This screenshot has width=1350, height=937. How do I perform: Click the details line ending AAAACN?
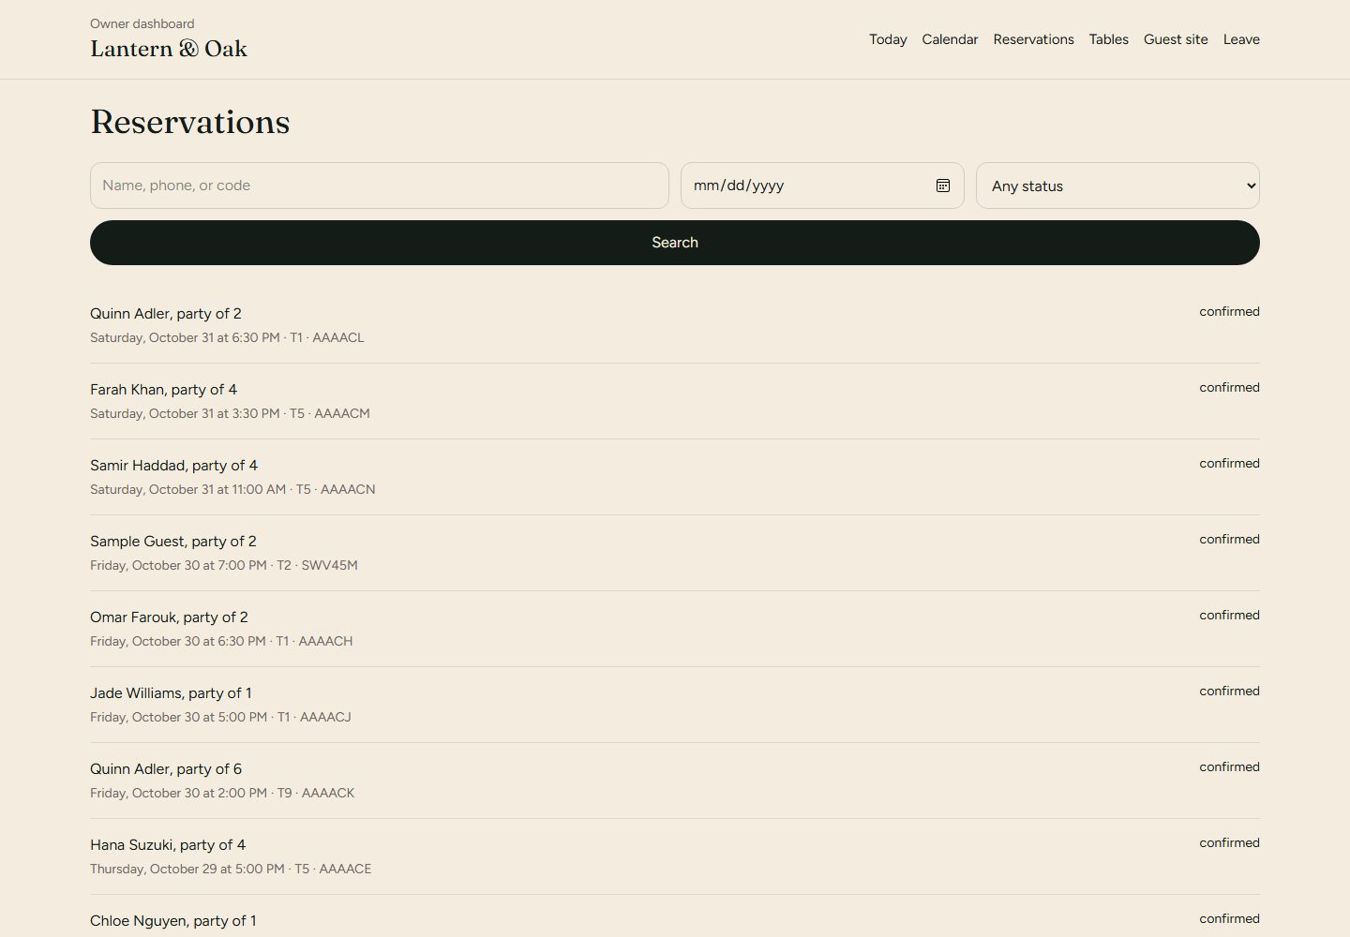232,489
